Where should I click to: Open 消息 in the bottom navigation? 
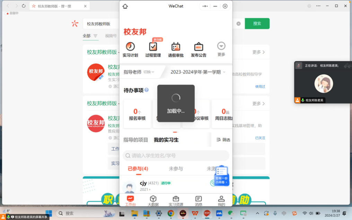click(199, 201)
